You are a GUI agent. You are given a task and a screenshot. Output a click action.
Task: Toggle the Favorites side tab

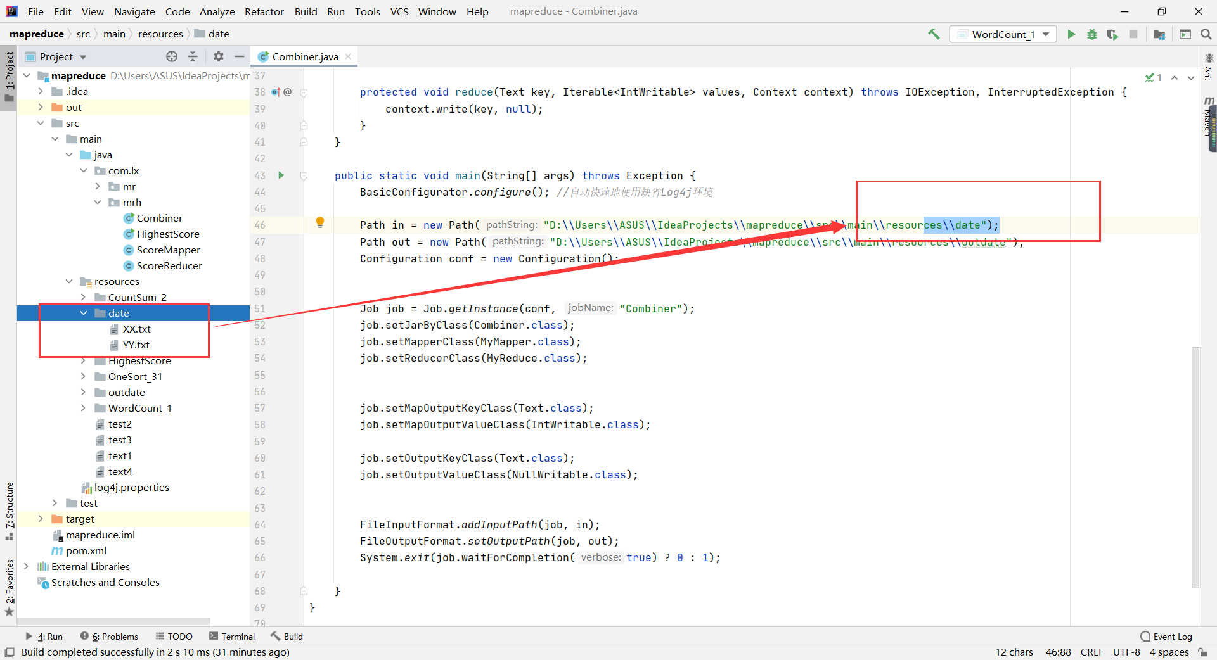point(9,588)
